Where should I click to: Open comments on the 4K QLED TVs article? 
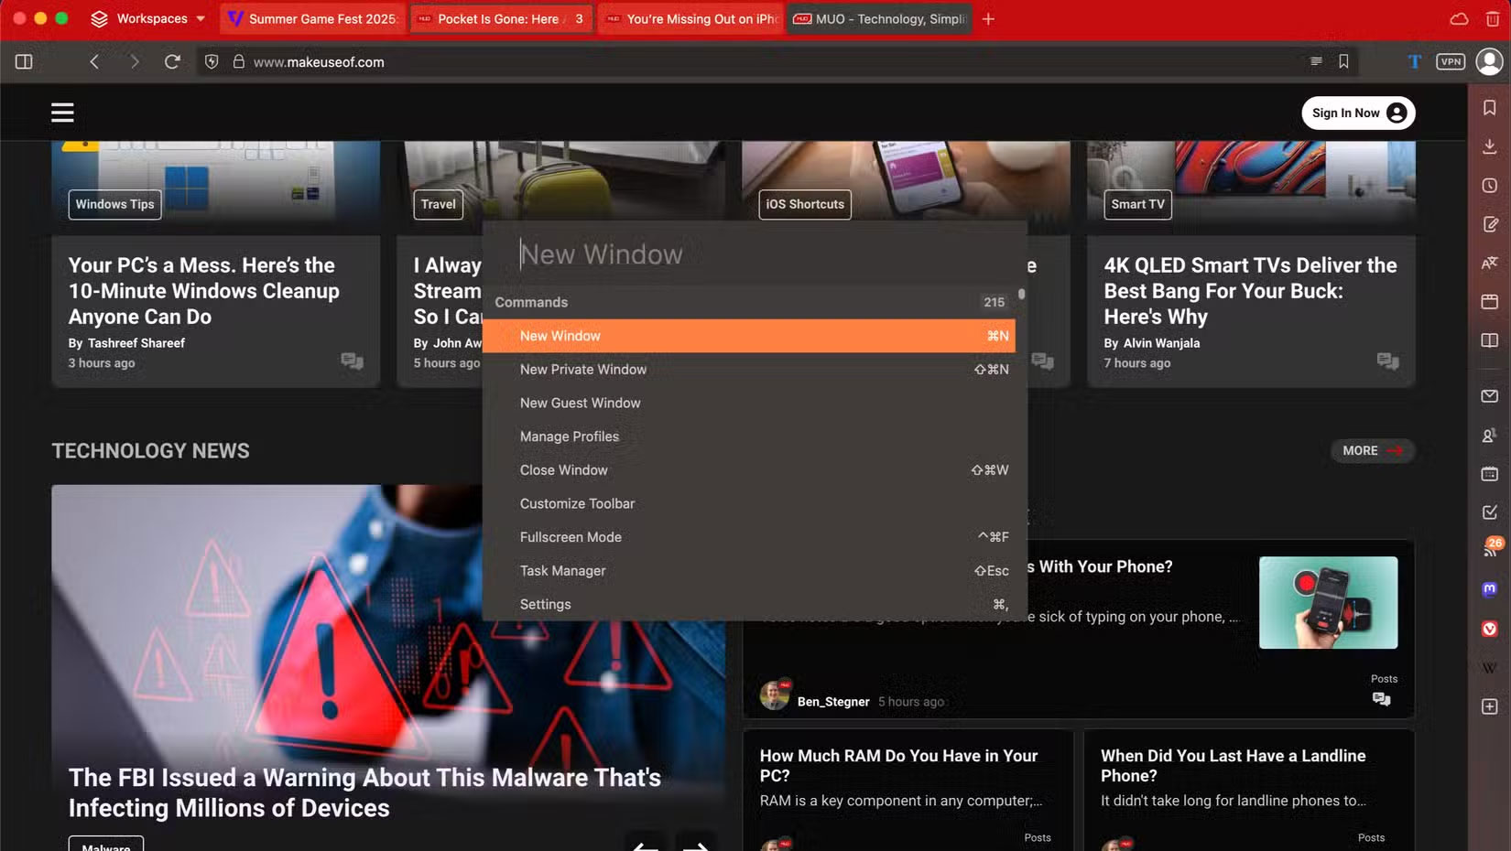coord(1387,361)
